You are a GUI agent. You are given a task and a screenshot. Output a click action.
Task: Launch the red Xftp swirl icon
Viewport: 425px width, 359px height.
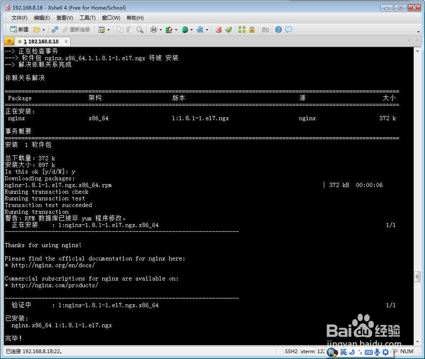click(218, 29)
